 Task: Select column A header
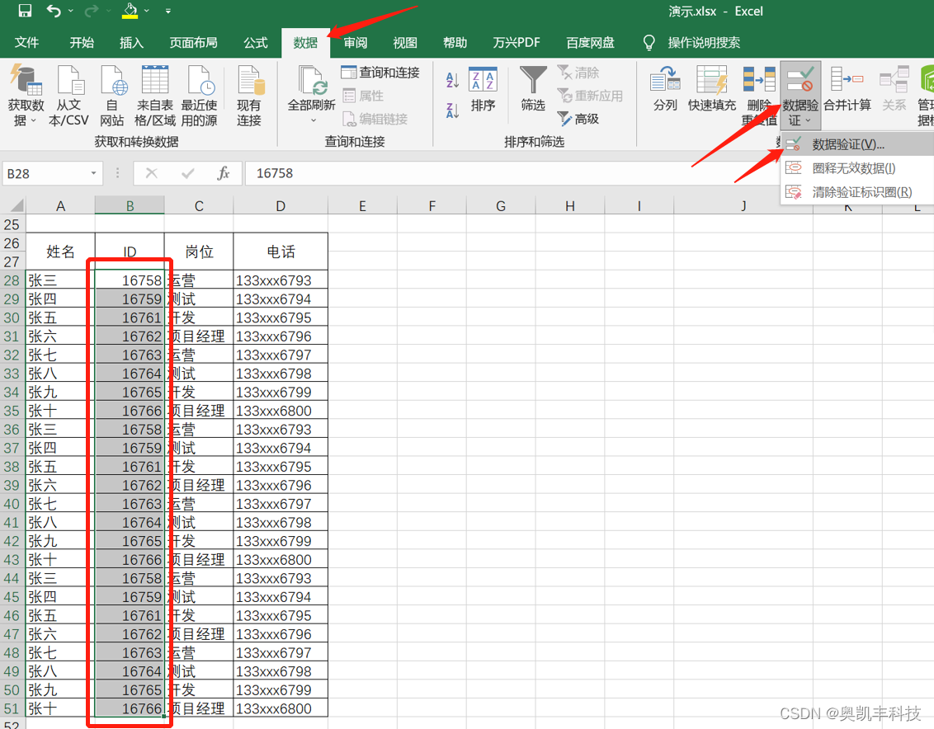coord(60,206)
